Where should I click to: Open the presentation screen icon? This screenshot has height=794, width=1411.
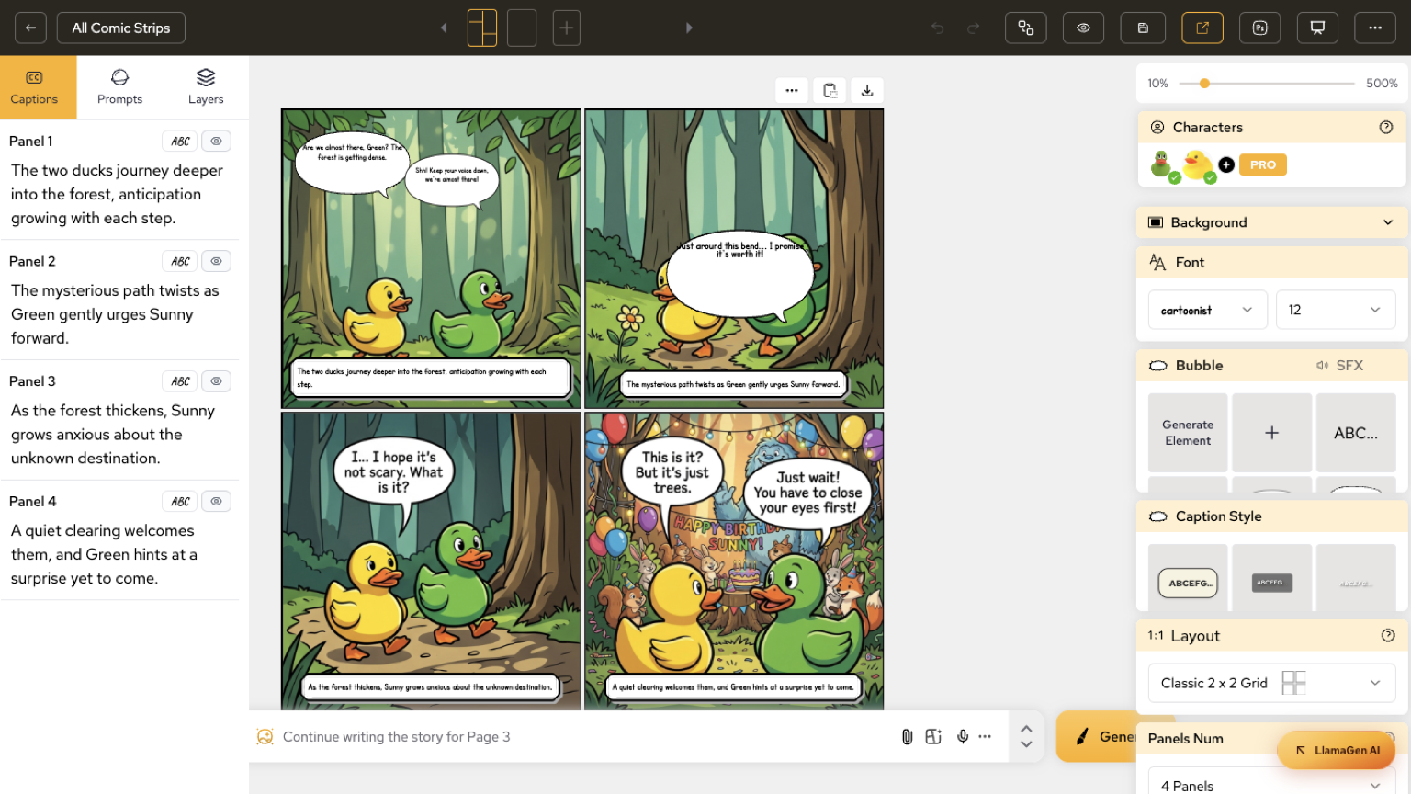click(1317, 28)
